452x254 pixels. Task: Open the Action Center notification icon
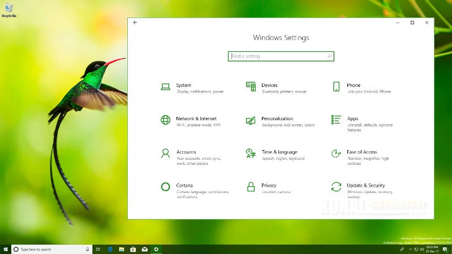pyautogui.click(x=445, y=249)
